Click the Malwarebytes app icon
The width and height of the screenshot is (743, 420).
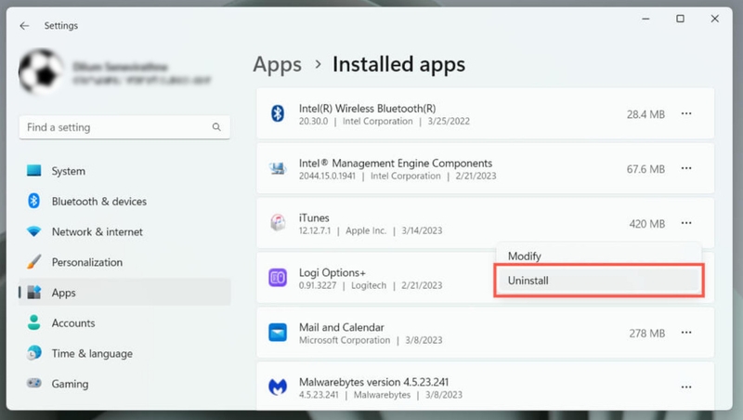tap(278, 387)
